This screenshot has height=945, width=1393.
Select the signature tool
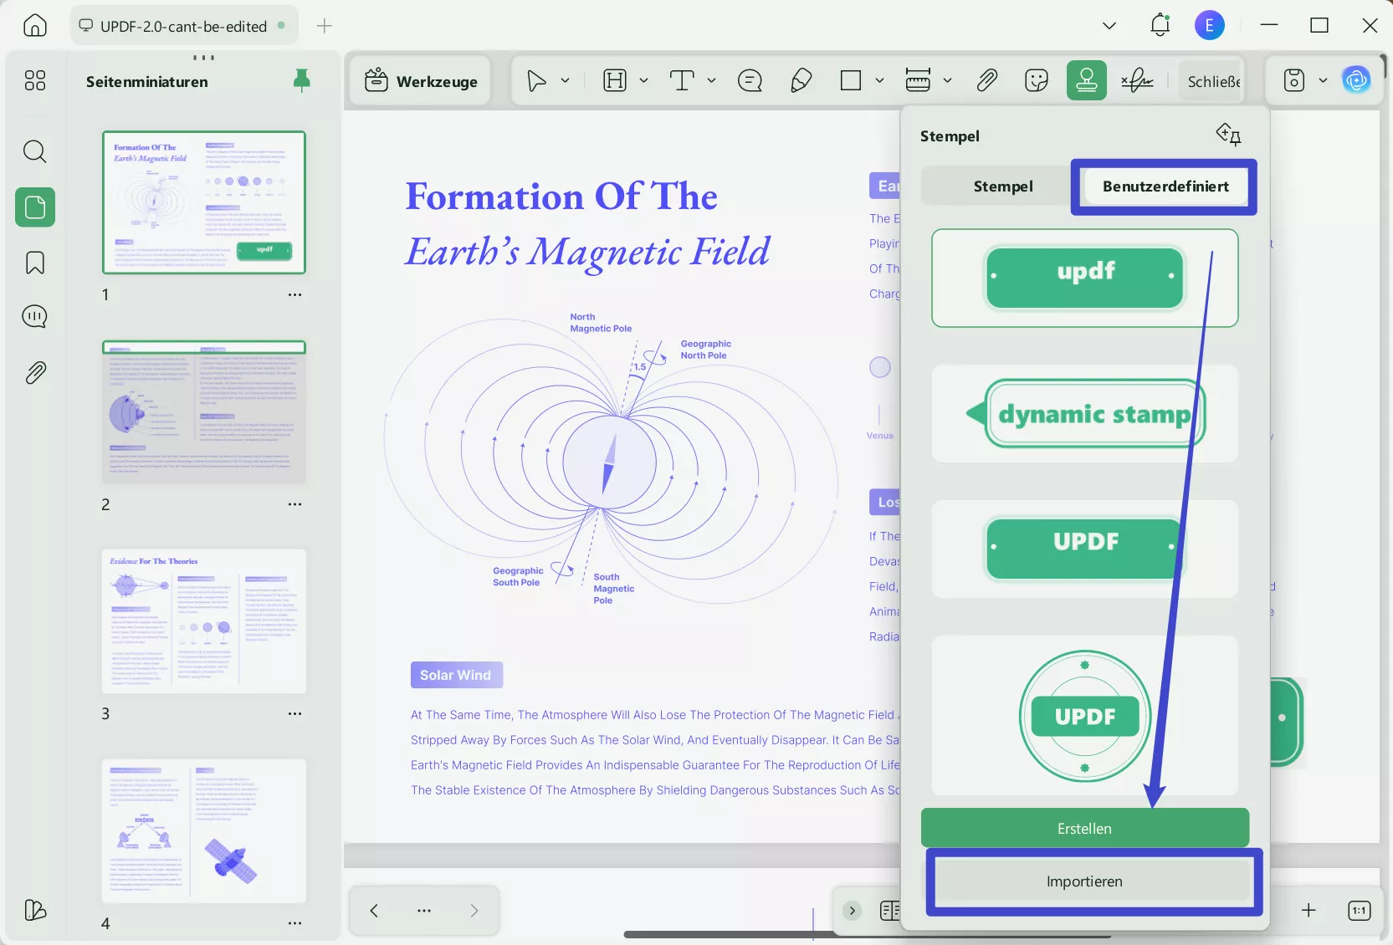tap(1137, 81)
